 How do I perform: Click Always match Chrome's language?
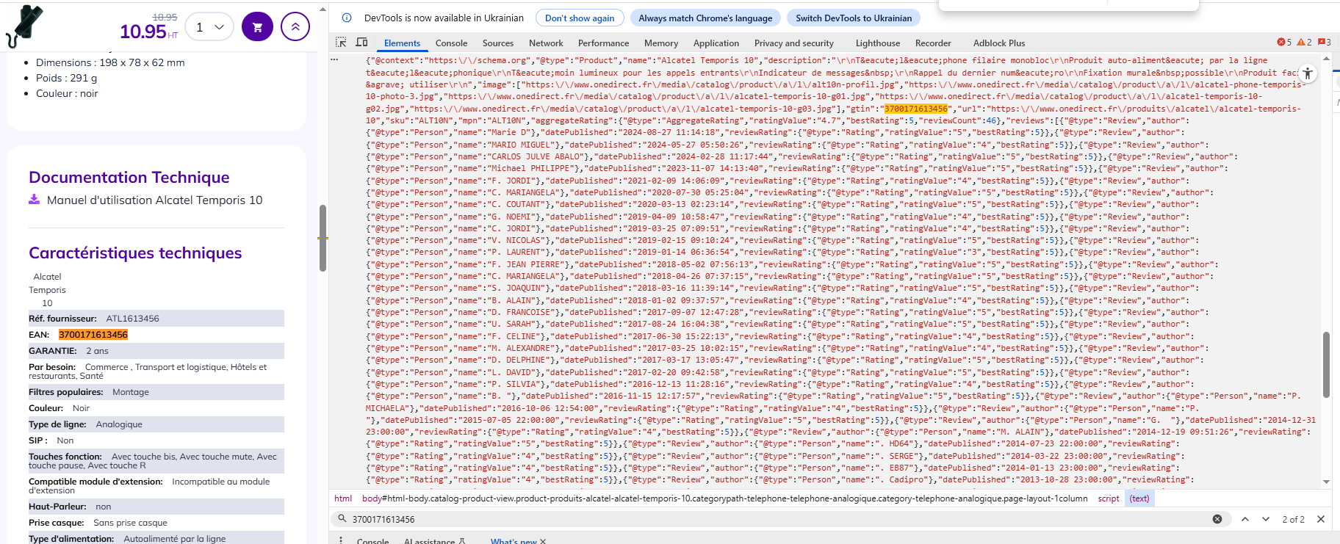click(705, 18)
